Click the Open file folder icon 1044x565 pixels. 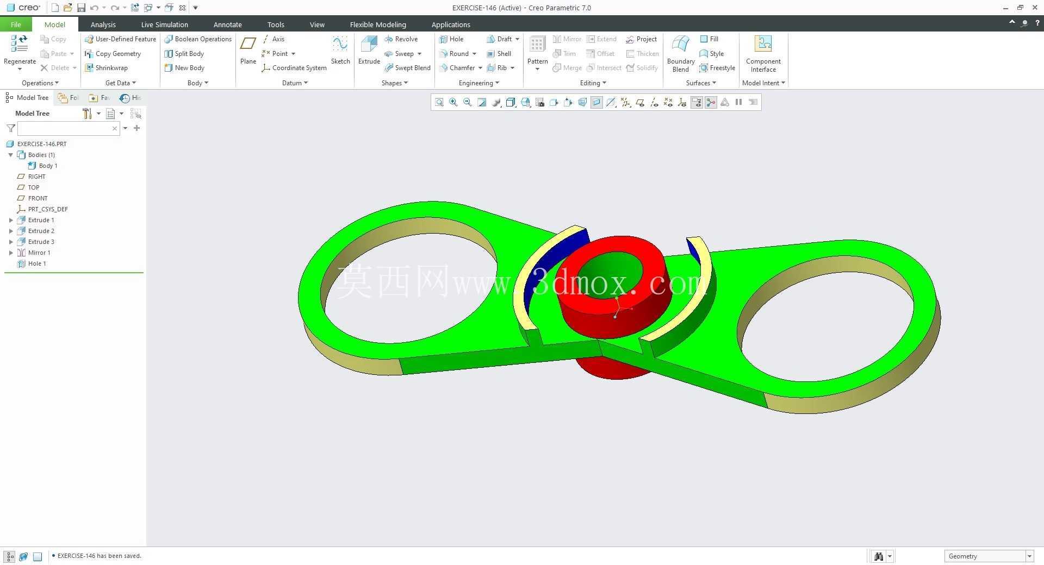pos(67,8)
